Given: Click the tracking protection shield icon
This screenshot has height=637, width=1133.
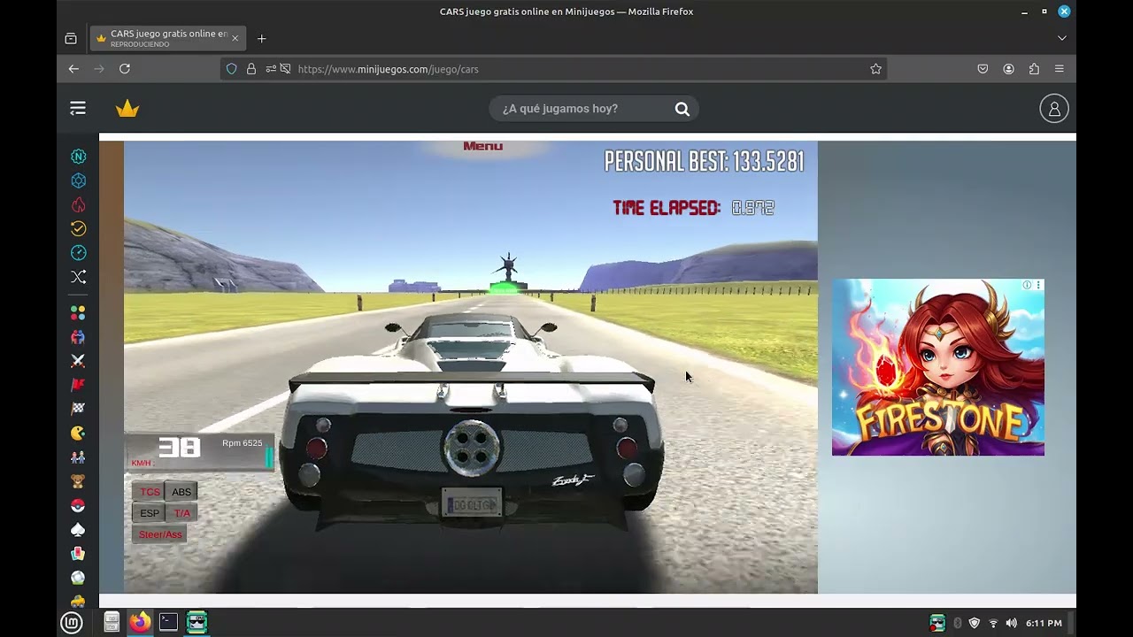Looking at the screenshot, I should tap(232, 69).
